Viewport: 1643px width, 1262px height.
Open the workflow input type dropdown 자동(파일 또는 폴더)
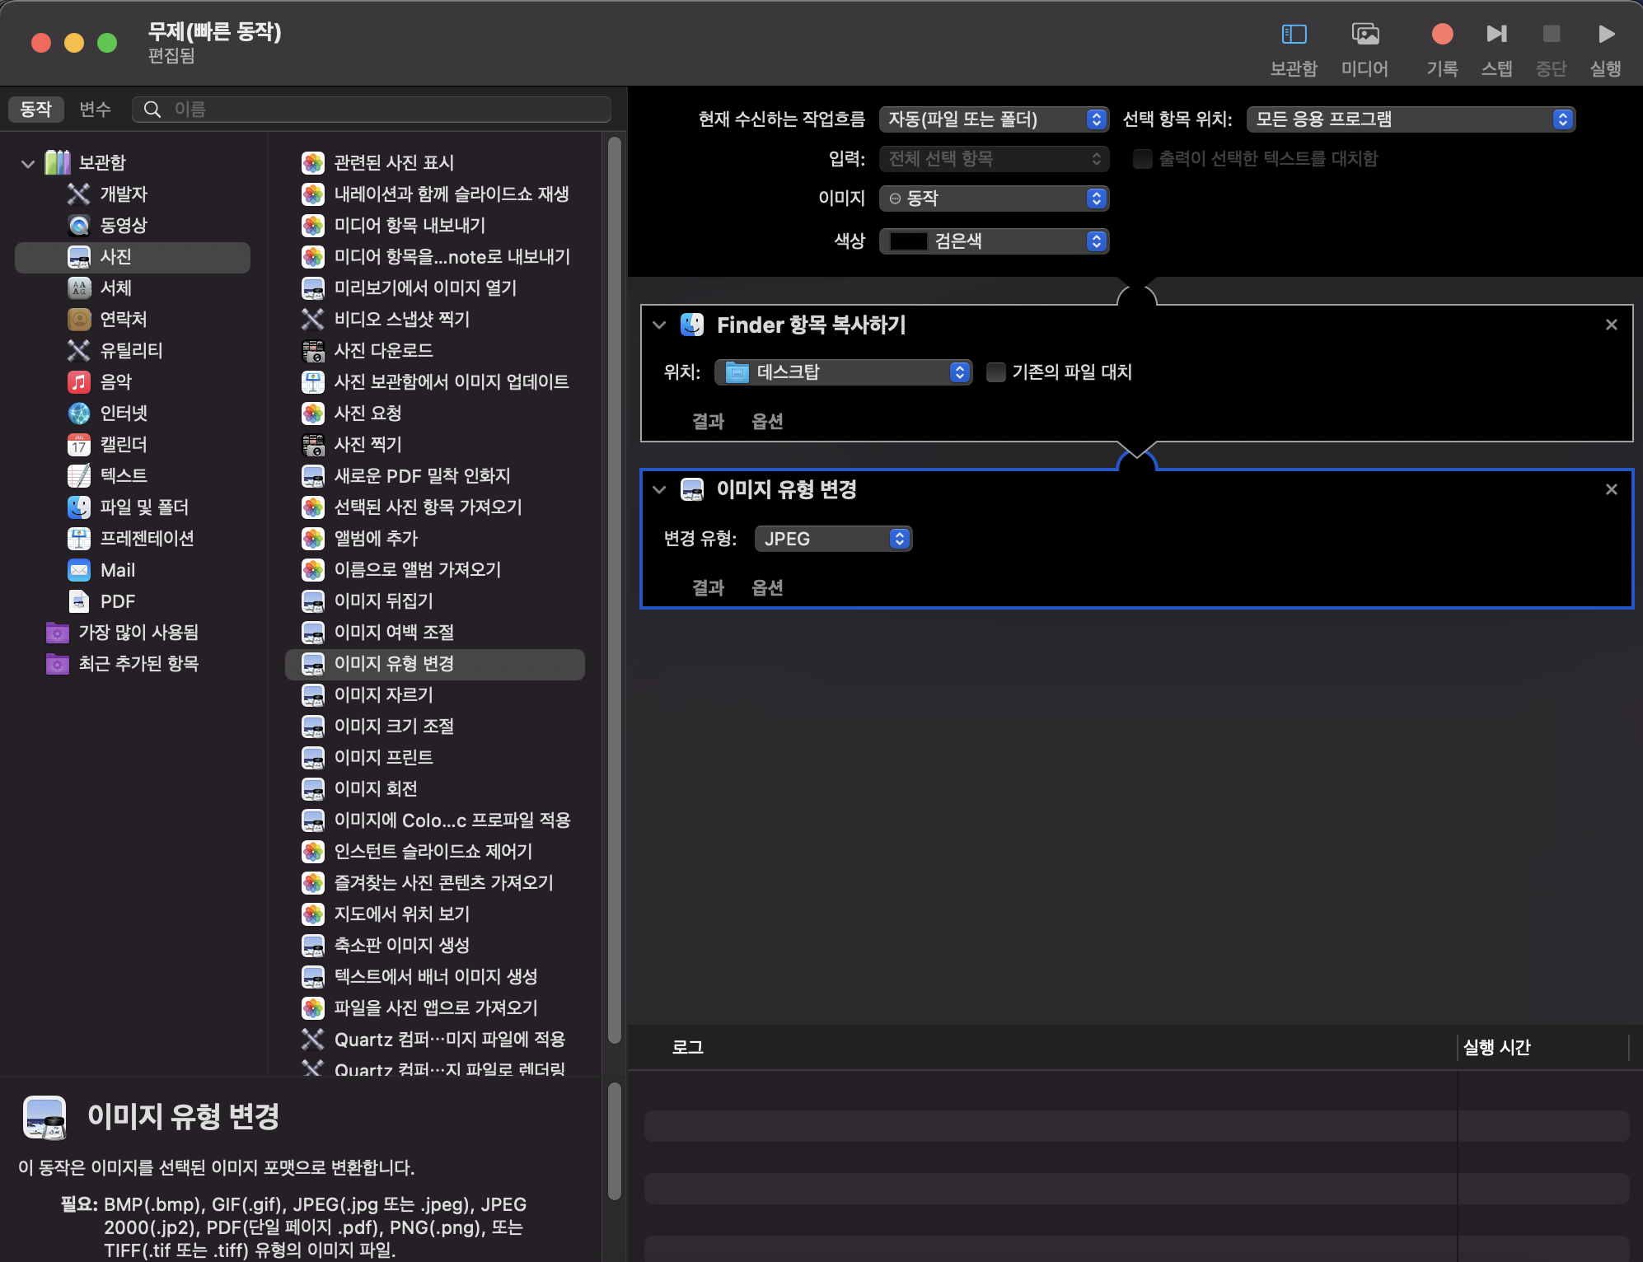(994, 119)
